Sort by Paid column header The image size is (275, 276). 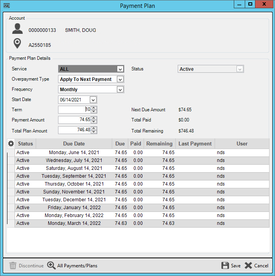[136, 144]
